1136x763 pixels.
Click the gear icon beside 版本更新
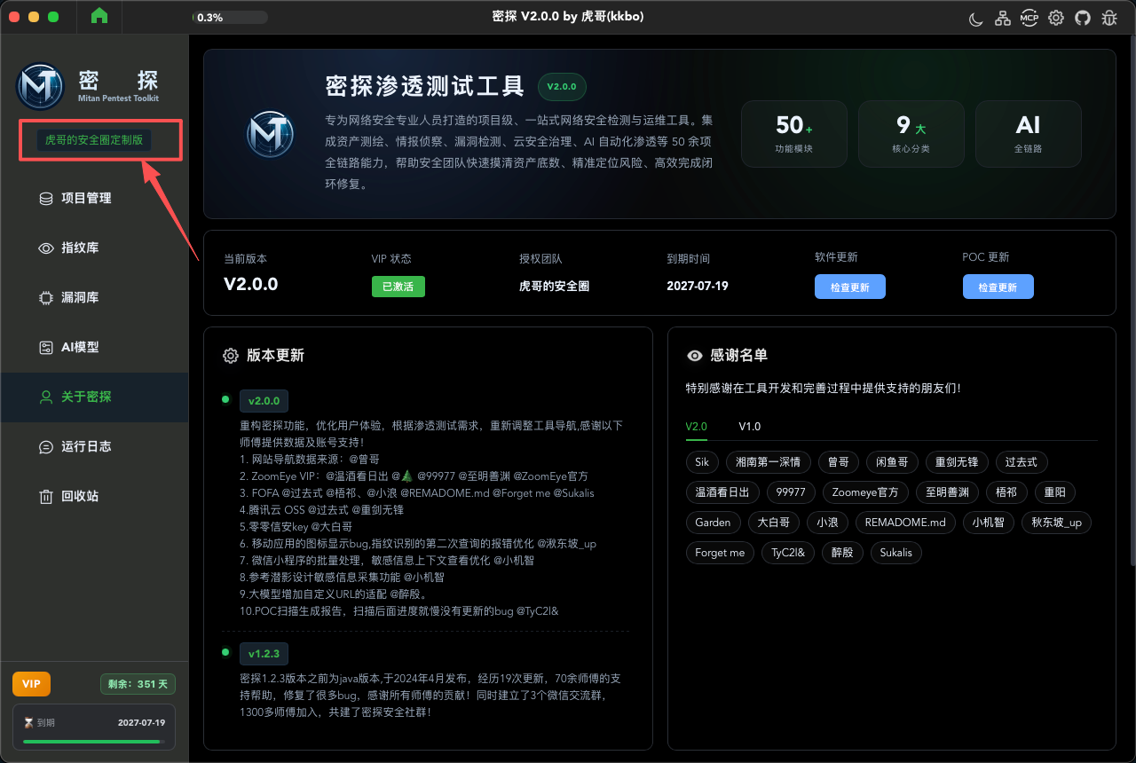[231, 356]
